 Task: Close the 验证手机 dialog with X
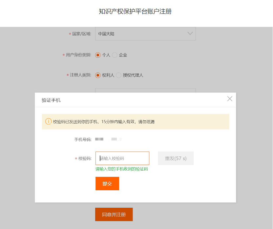230,99
